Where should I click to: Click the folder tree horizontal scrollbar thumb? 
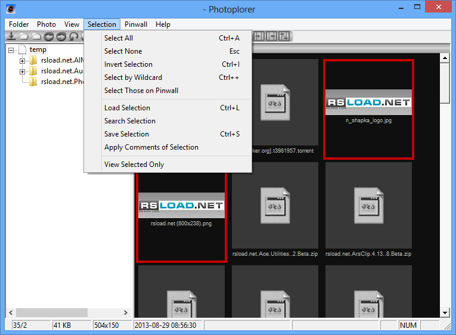pyautogui.click(x=52, y=312)
